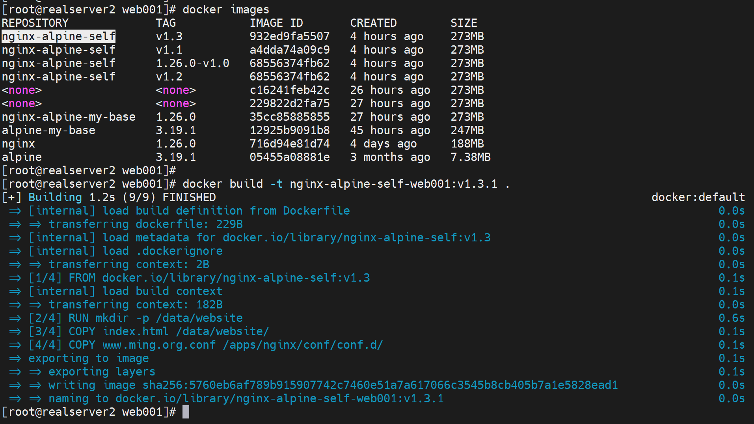Click the nginx-alpine-my-base repository name
754x424 pixels.
coord(69,117)
